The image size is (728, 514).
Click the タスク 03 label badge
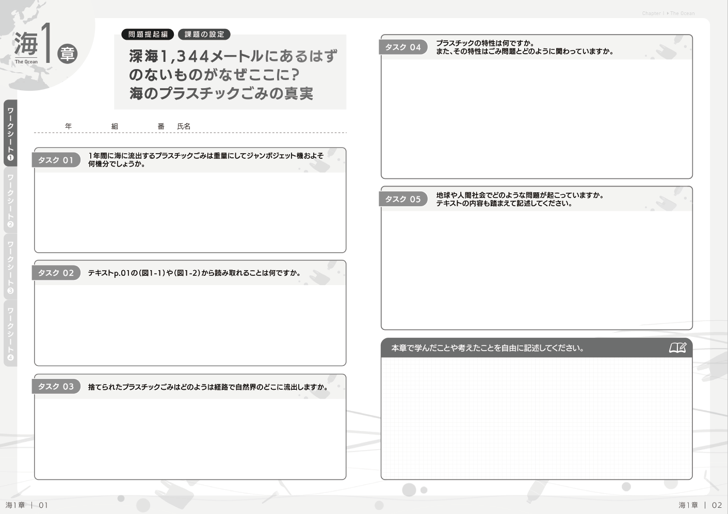pyautogui.click(x=56, y=386)
